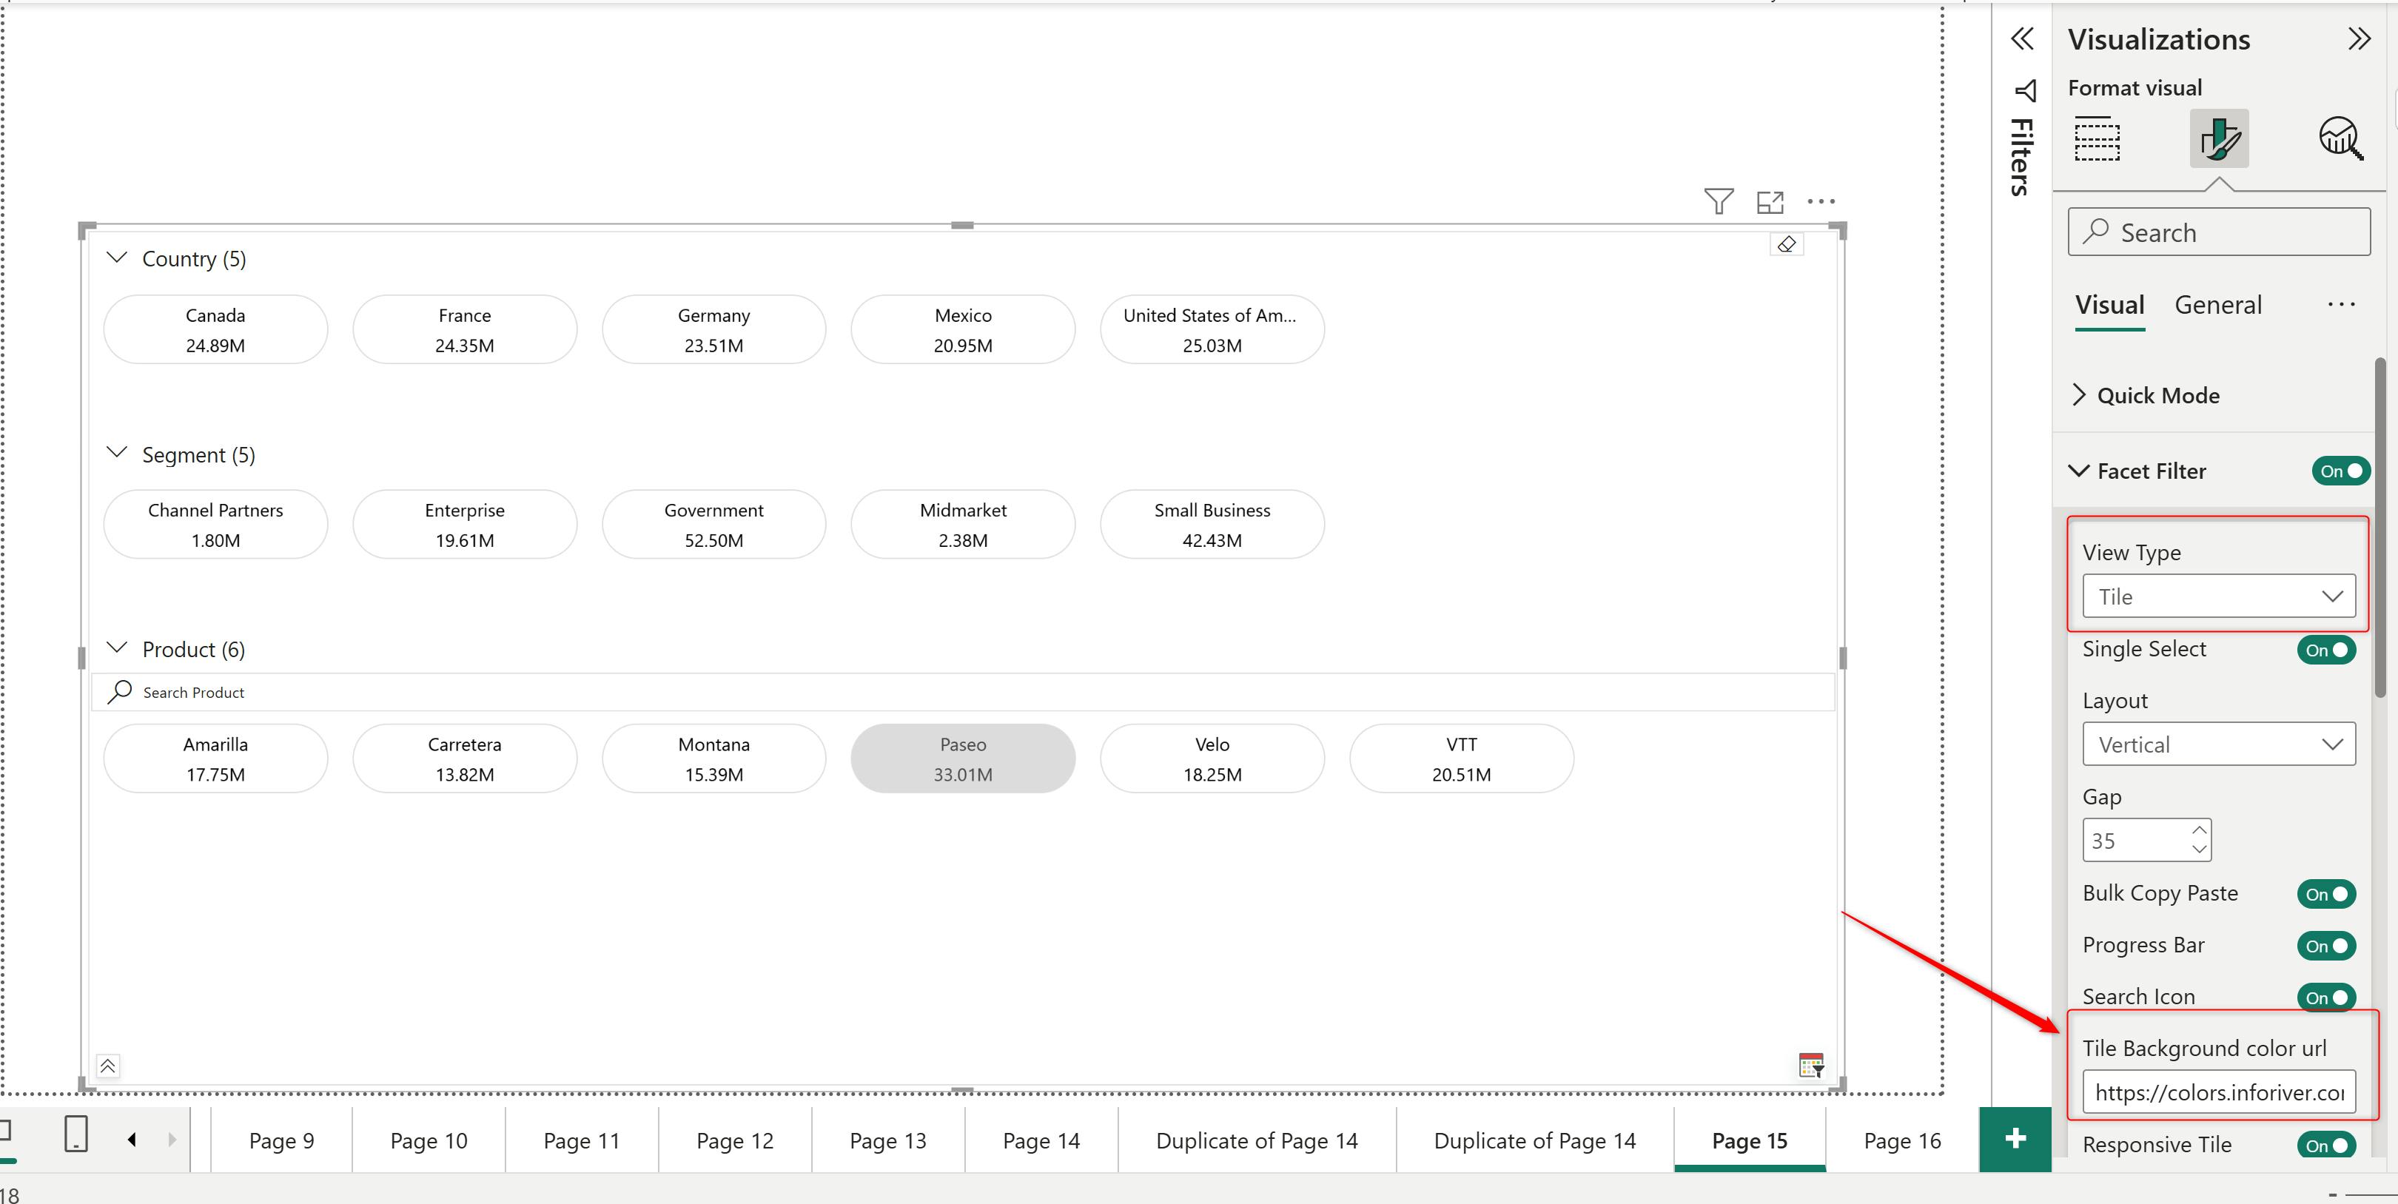Open the Layout dropdown
The height and width of the screenshot is (1204, 2398).
click(2220, 744)
